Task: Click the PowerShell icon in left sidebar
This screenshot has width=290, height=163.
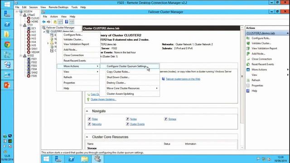Action: (x=7, y=24)
